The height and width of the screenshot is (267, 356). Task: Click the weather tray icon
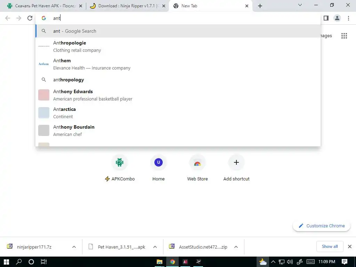coord(263,262)
